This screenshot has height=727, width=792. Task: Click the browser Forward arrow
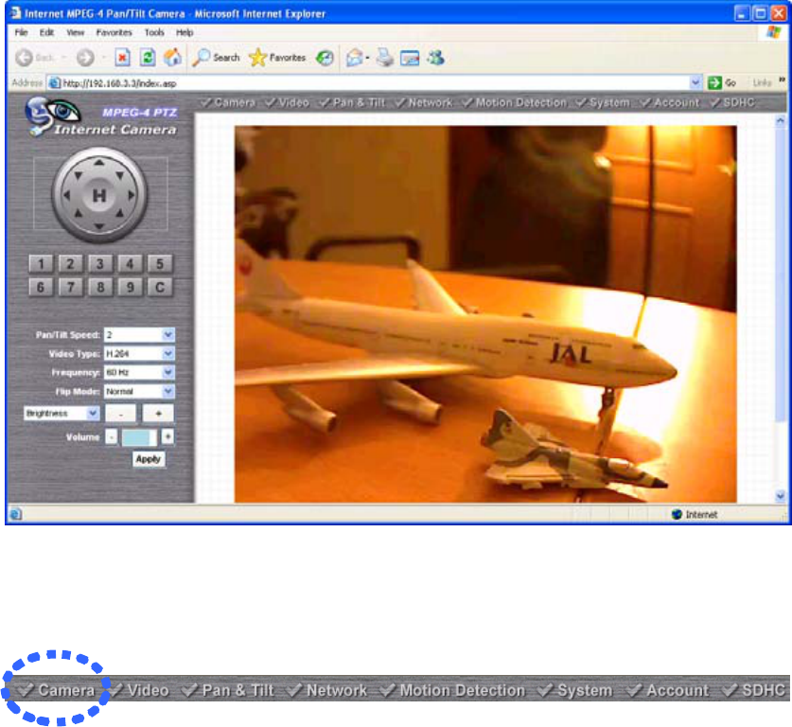85,58
